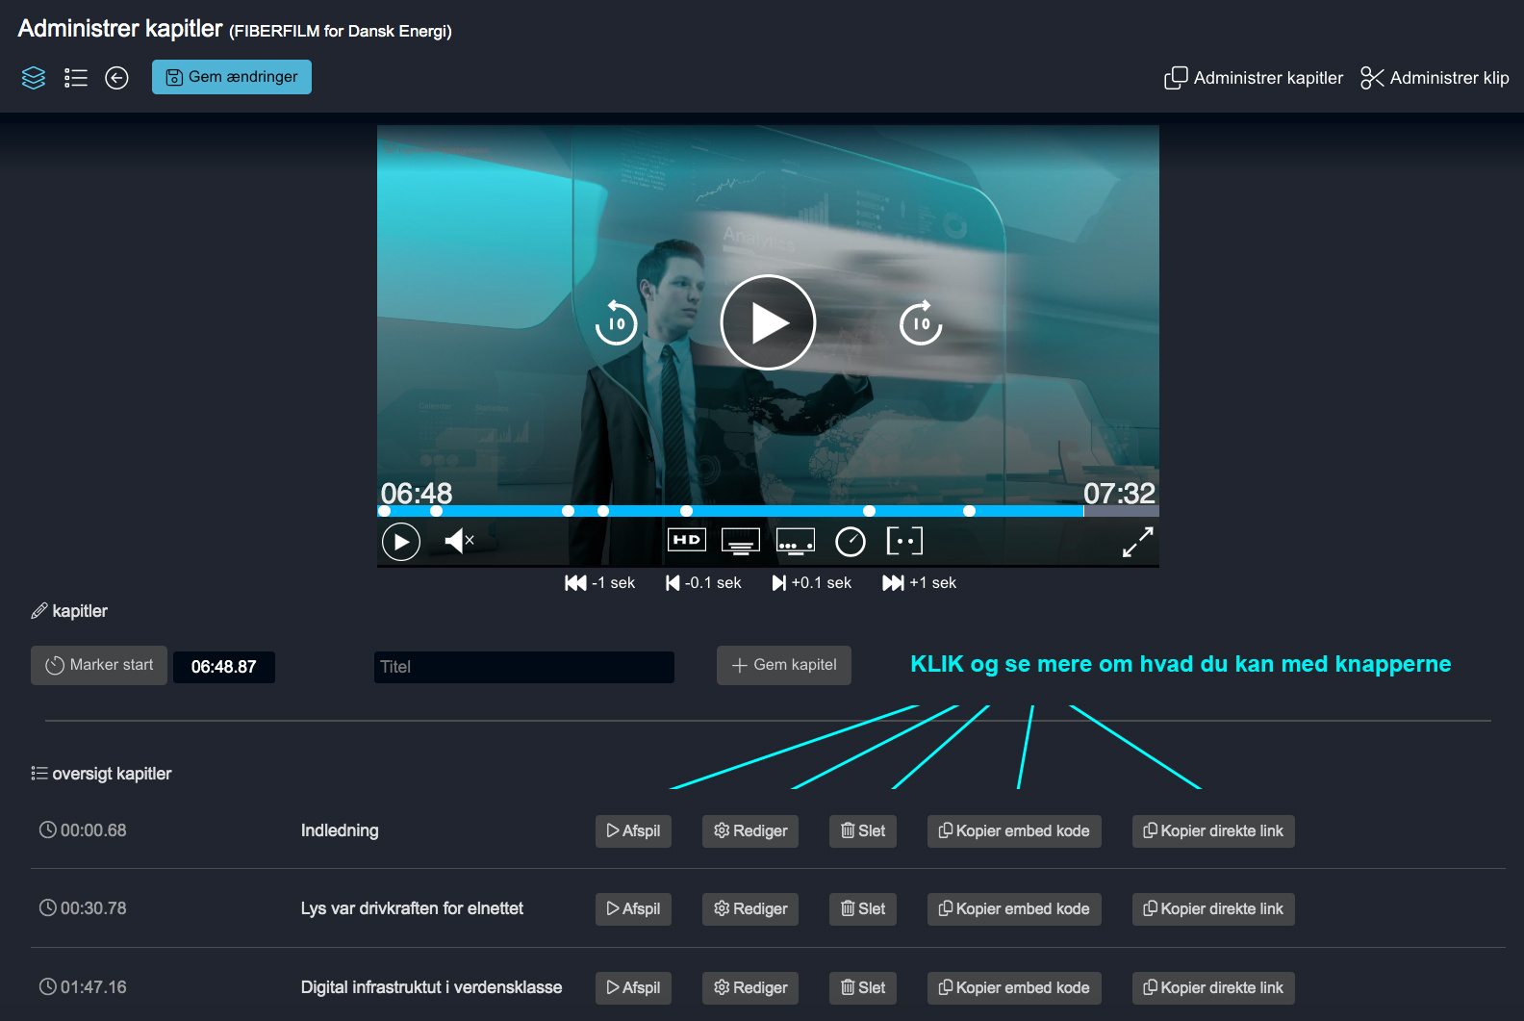The height and width of the screenshot is (1021, 1524).
Task: Rewind 10 seconds in video
Action: point(616,323)
